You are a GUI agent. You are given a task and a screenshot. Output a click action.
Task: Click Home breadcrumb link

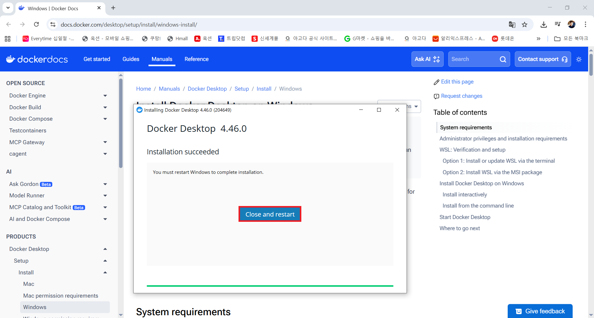click(x=144, y=89)
